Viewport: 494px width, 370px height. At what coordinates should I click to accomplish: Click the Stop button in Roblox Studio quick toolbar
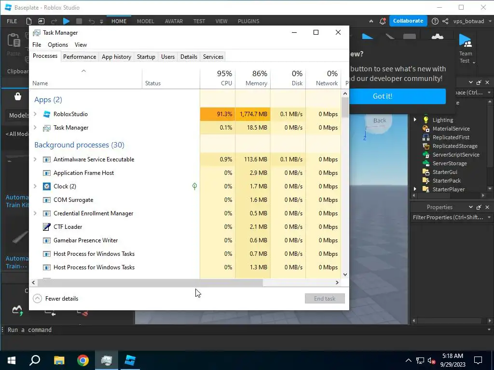79,21
